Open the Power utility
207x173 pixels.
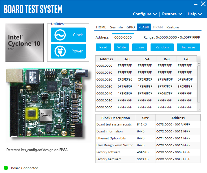[68, 51]
